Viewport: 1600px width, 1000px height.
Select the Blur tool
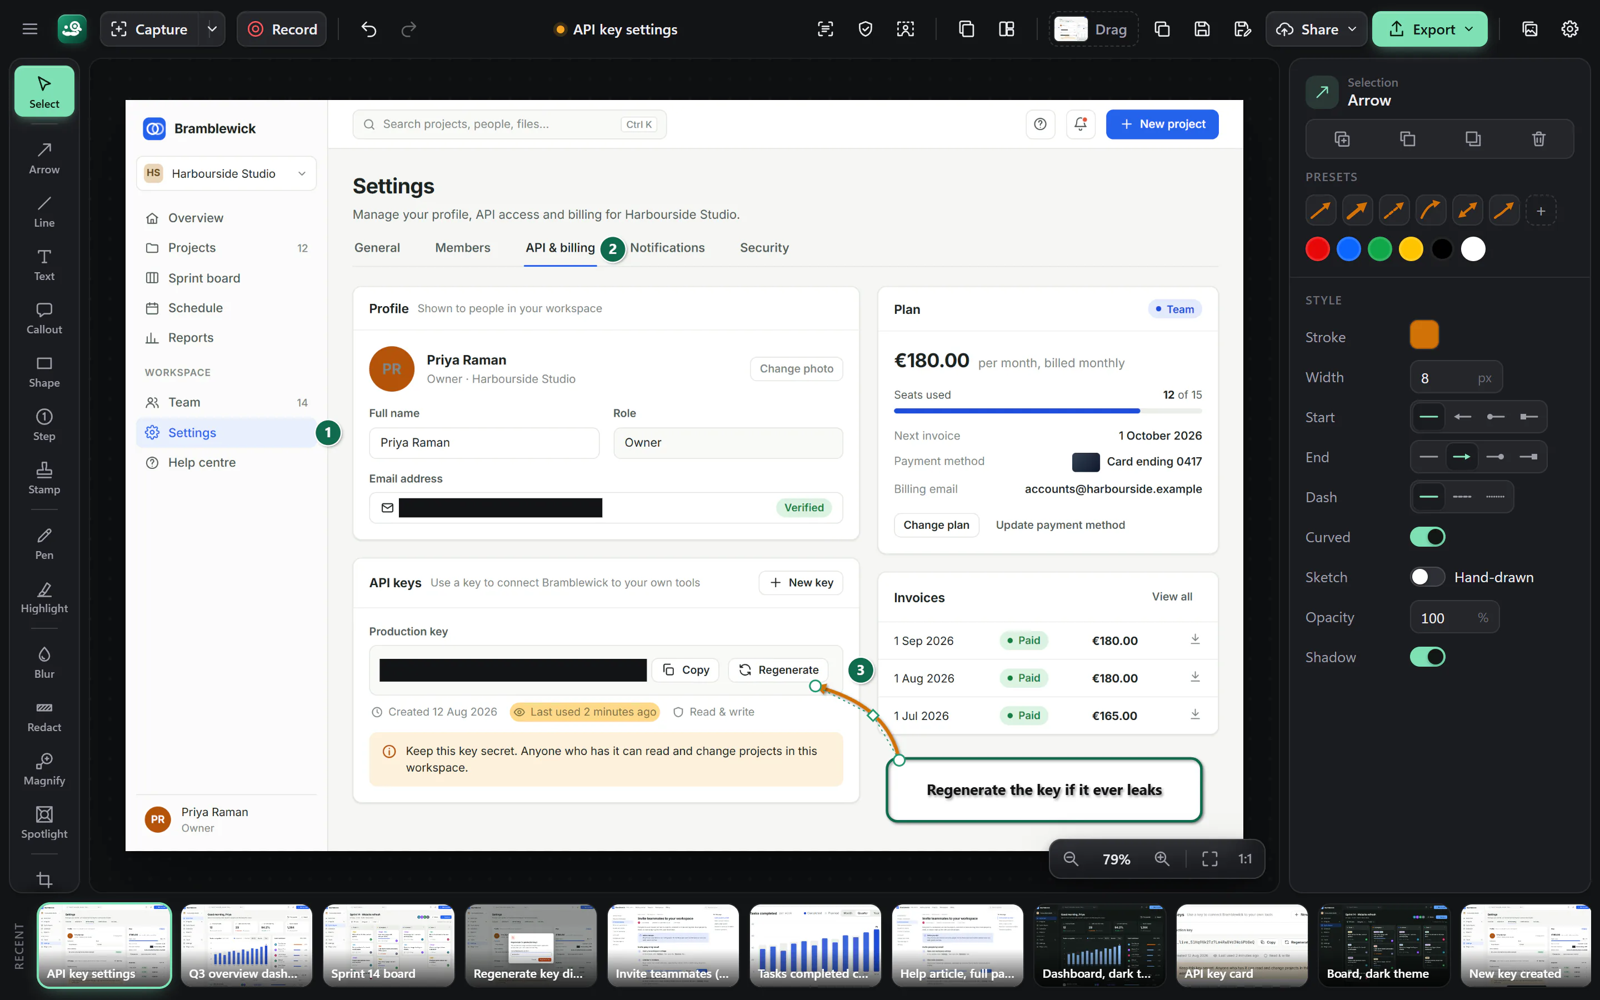click(x=44, y=663)
